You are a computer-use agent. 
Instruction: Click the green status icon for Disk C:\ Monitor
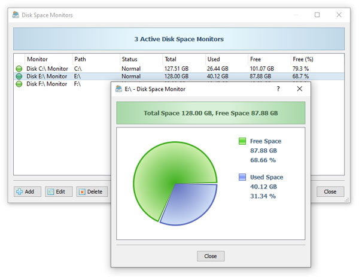coord(19,68)
